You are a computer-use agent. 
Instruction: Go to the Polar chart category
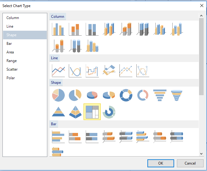coord(11,78)
